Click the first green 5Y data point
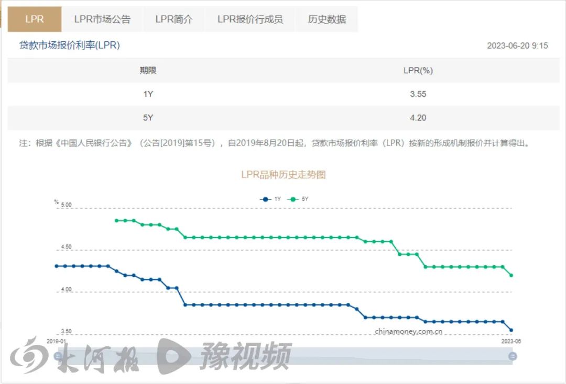The height and width of the screenshot is (384, 566). tap(116, 220)
